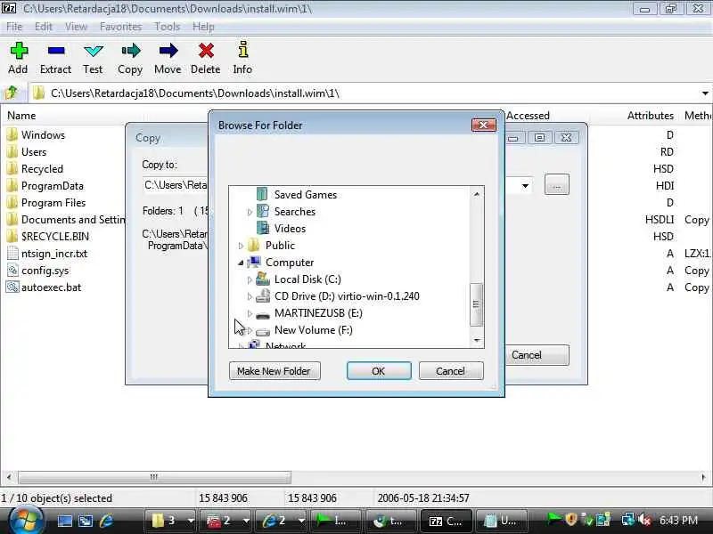Click the up-one-level folder icon
Screen dimensions: 713x534
coord(12,93)
